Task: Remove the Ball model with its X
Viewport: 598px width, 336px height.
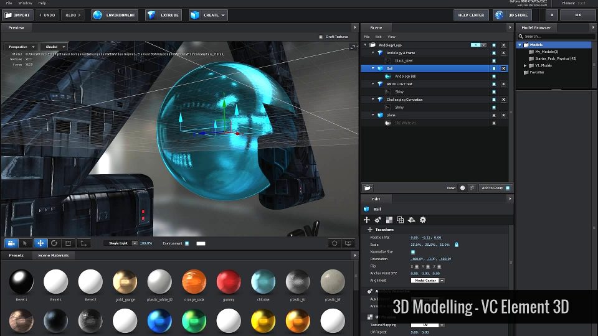Action: coord(503,68)
